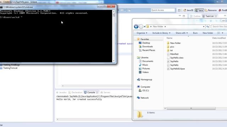Image resolution: width=227 pixels, height=127 pixels.
Task: Open the Outline view tab
Action: 195,16
